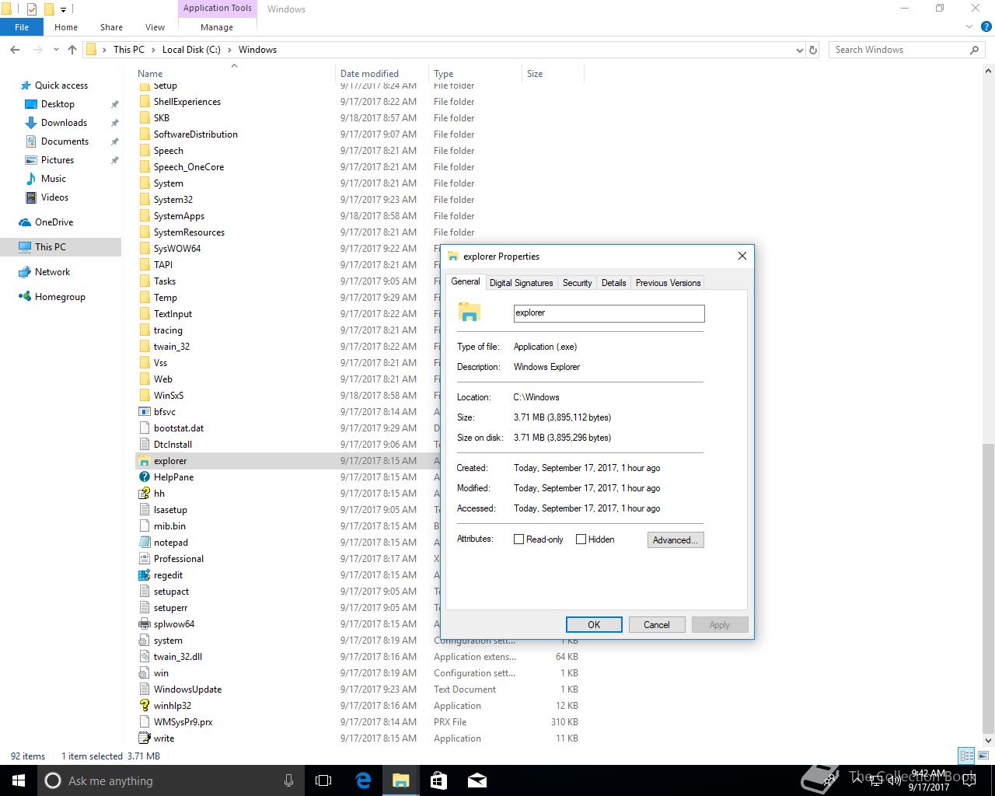Click the explorer file name field
Screen dimensions: 995x796
pyautogui.click(x=609, y=313)
